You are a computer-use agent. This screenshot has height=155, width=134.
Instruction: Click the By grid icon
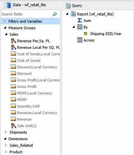coord(80,27)
